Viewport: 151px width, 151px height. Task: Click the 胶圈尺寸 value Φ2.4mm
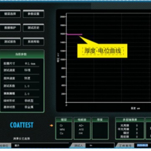click(x=30, y=64)
